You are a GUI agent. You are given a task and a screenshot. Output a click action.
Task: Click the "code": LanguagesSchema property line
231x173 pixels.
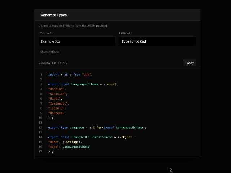tap(69, 147)
